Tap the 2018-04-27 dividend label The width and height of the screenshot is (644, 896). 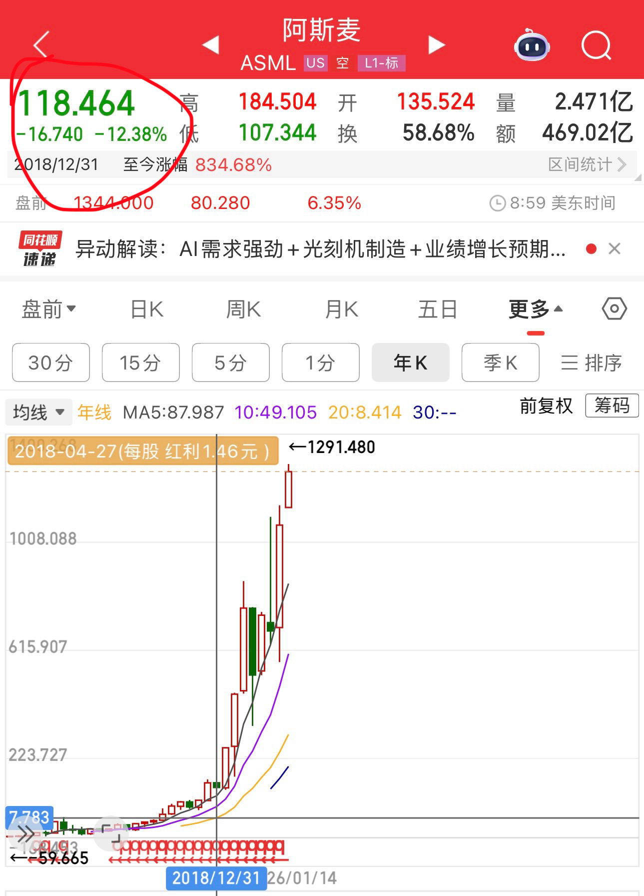point(142,451)
